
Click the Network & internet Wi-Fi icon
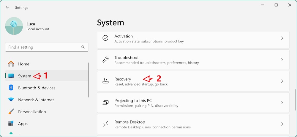coord(11,100)
